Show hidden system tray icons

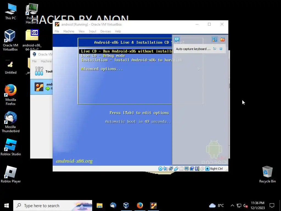[x=232, y=206]
